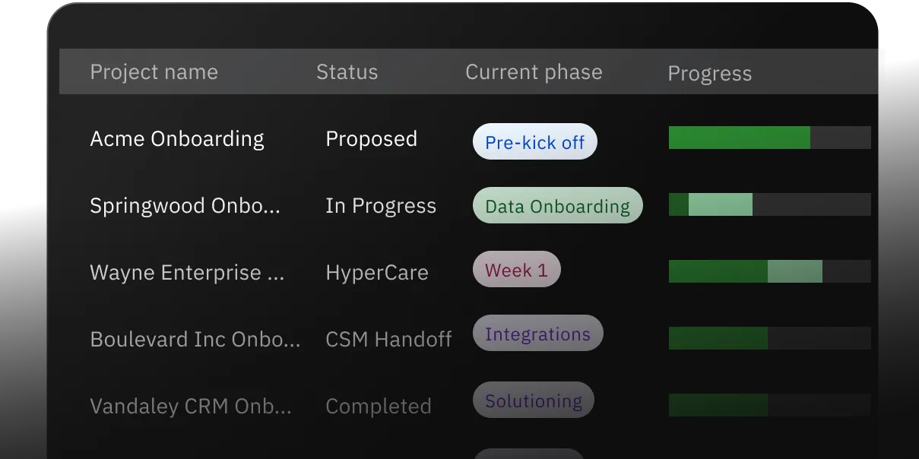919x459 pixels.
Task: Select the CSM Handoff status label
Action: pos(388,339)
